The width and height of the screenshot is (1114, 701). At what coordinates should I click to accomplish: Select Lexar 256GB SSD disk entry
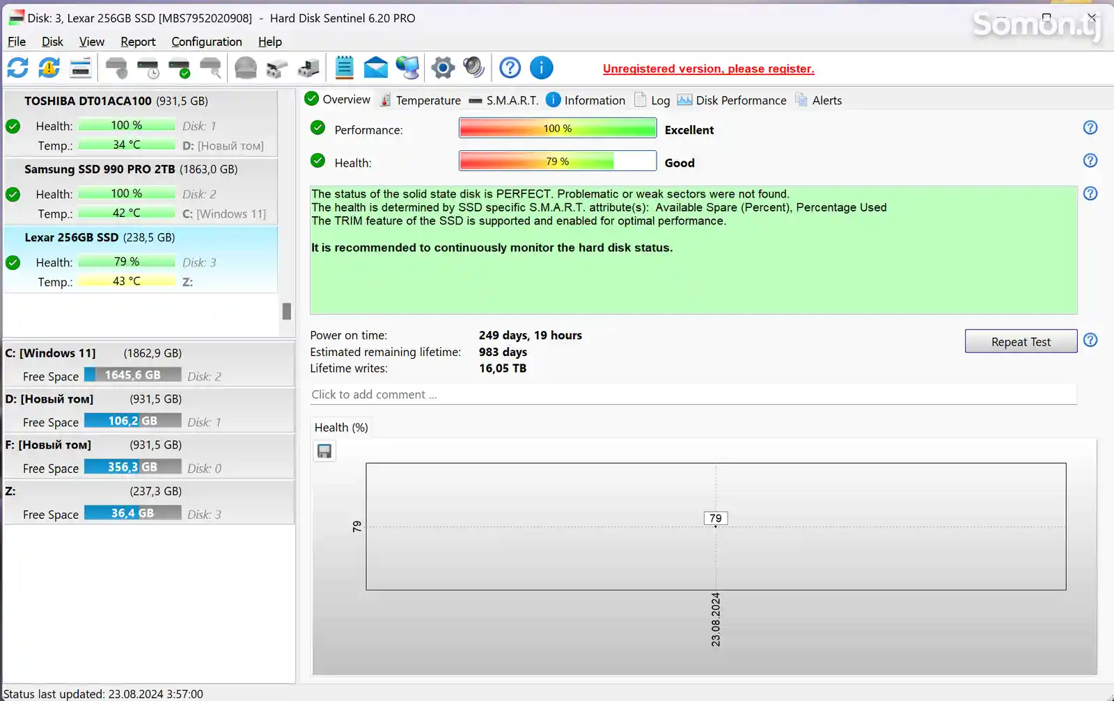click(x=141, y=259)
